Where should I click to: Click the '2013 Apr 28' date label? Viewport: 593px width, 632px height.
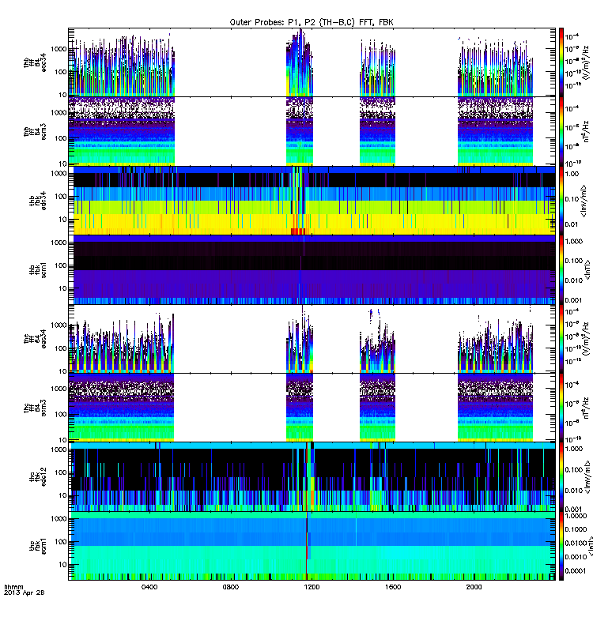(25, 592)
